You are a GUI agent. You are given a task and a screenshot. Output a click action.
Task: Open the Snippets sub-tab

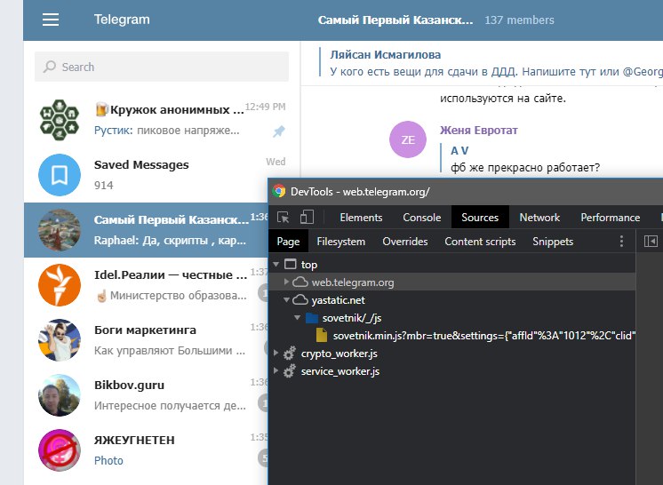point(553,242)
